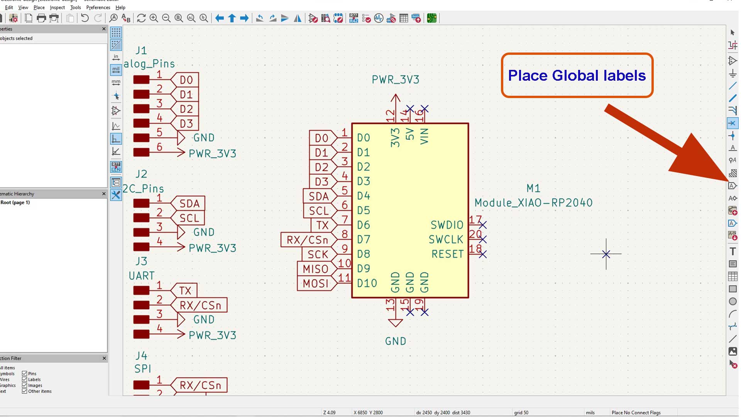This screenshot has height=417, width=741.
Task: Open PCB Editor green board icon
Action: pyautogui.click(x=432, y=18)
